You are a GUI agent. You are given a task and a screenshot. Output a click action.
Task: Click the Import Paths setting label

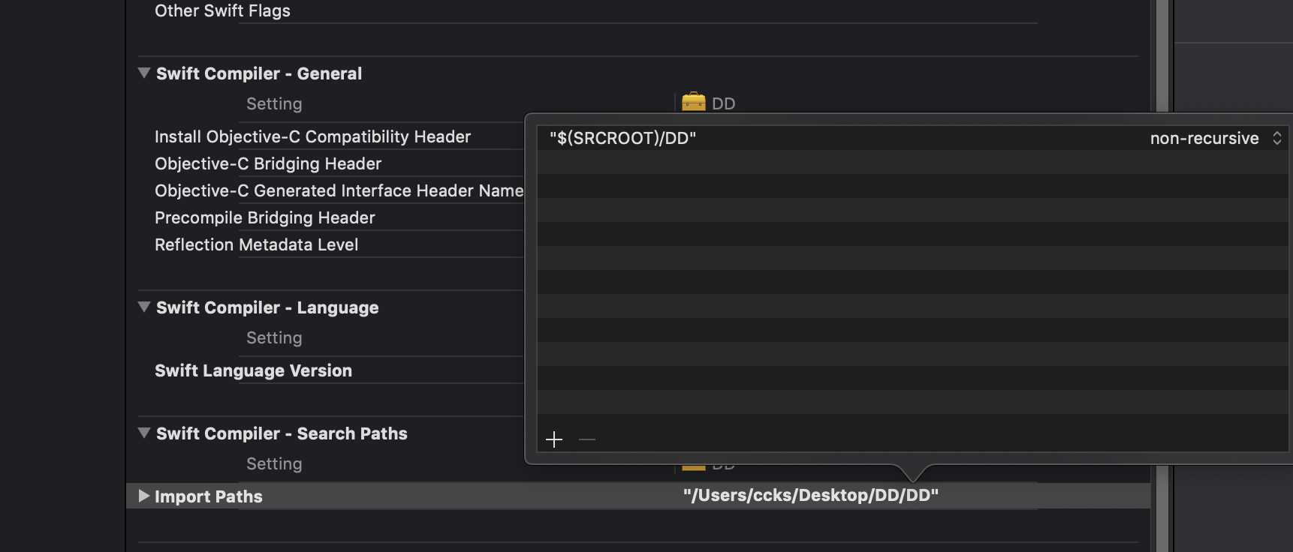coord(209,496)
